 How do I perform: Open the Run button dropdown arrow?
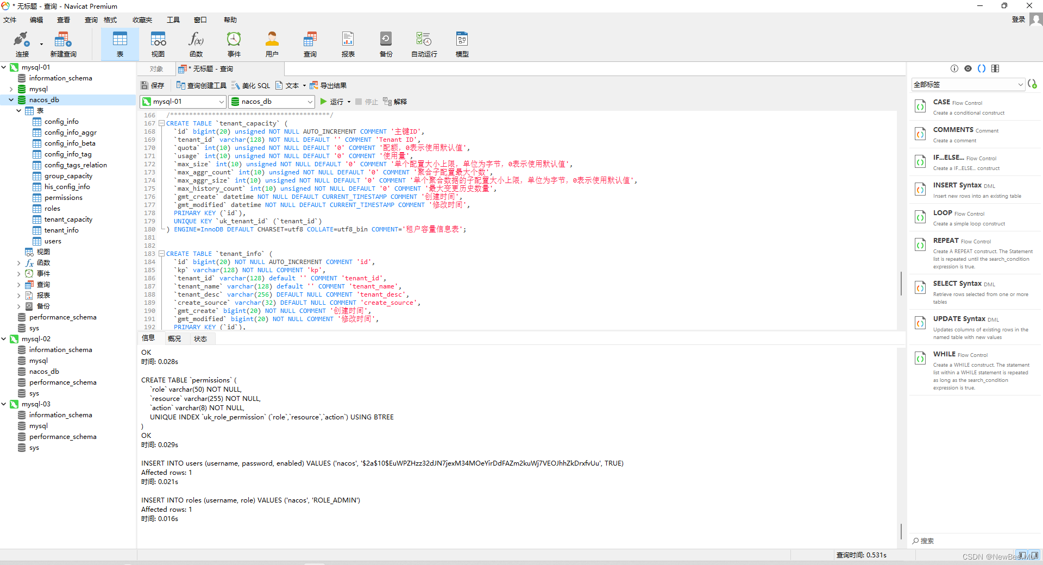pos(349,102)
